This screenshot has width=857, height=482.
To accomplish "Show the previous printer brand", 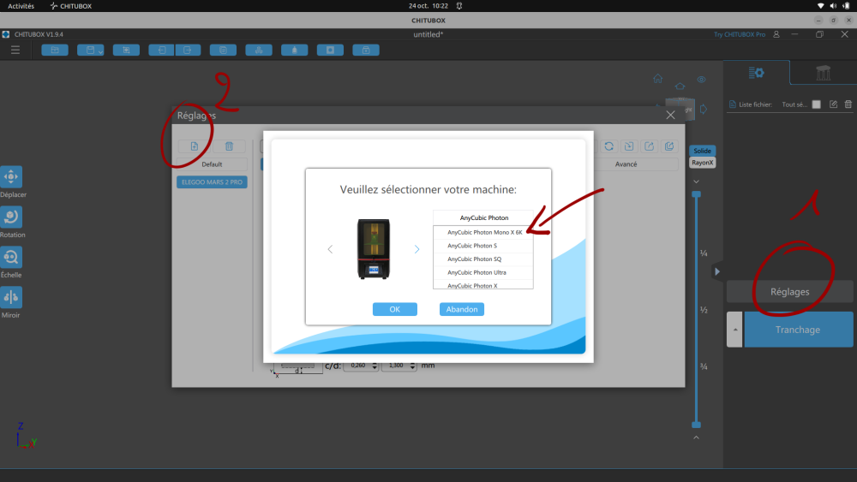I will (330, 249).
